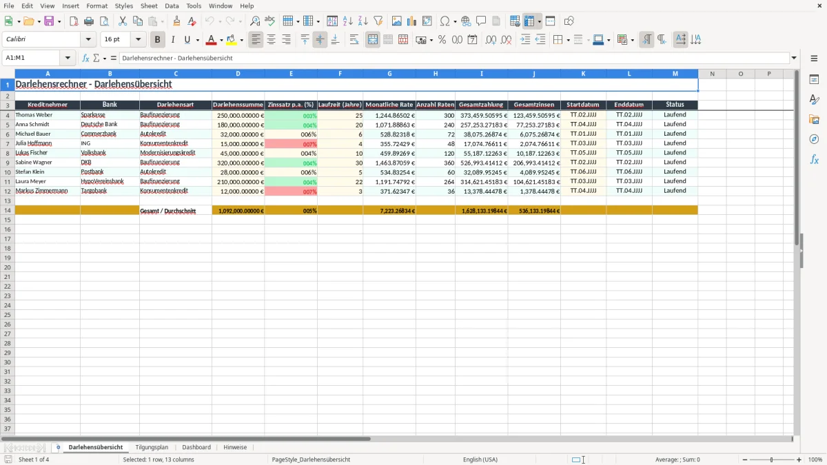Screen dimensions: 827x465
Task: Click column header D
Action: (238, 74)
